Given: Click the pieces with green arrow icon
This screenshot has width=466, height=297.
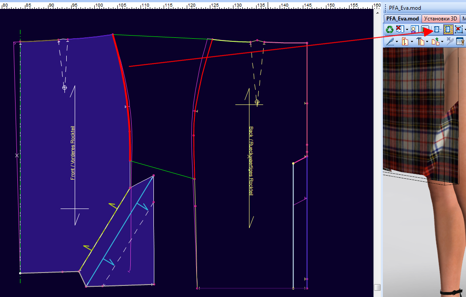Looking at the screenshot, I should [x=435, y=42].
